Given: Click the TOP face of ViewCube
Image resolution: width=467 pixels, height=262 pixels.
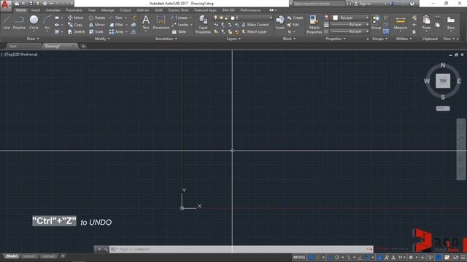Looking at the screenshot, I should pos(443,81).
